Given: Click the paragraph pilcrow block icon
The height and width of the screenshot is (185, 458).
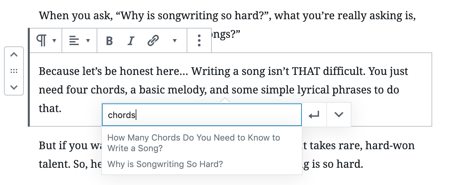Looking at the screenshot, I should click(41, 40).
